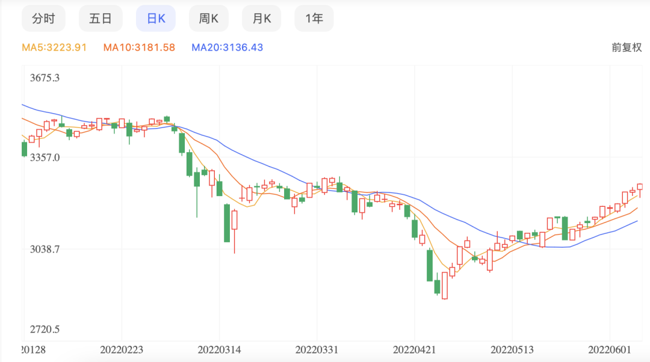Open the 前复权 adjustment option
Screen dimensions: 650x362
627,48
